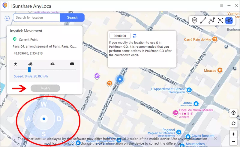Click the Hotel du Vieux Marais marker
Image resolution: width=240 pixels, height=147 pixels.
coord(175,113)
